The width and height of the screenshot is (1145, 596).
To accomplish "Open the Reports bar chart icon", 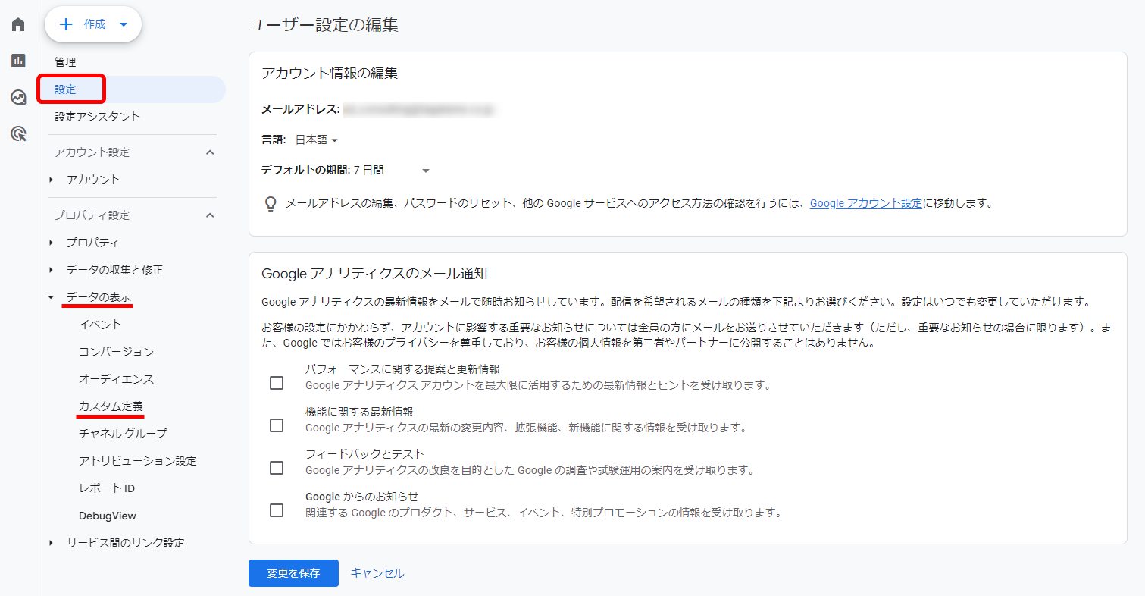I will (x=18, y=61).
